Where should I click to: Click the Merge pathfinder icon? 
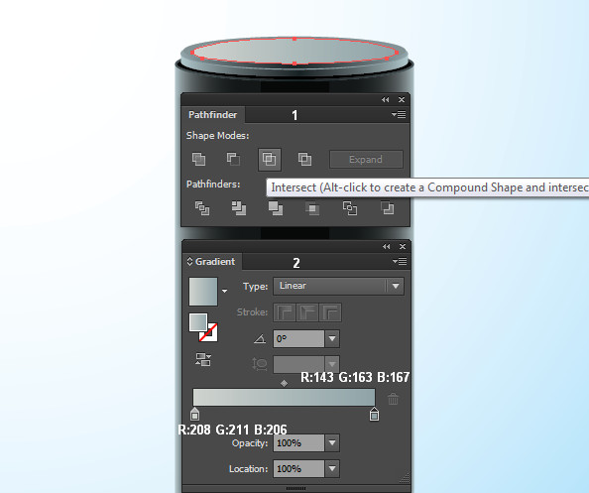276,208
